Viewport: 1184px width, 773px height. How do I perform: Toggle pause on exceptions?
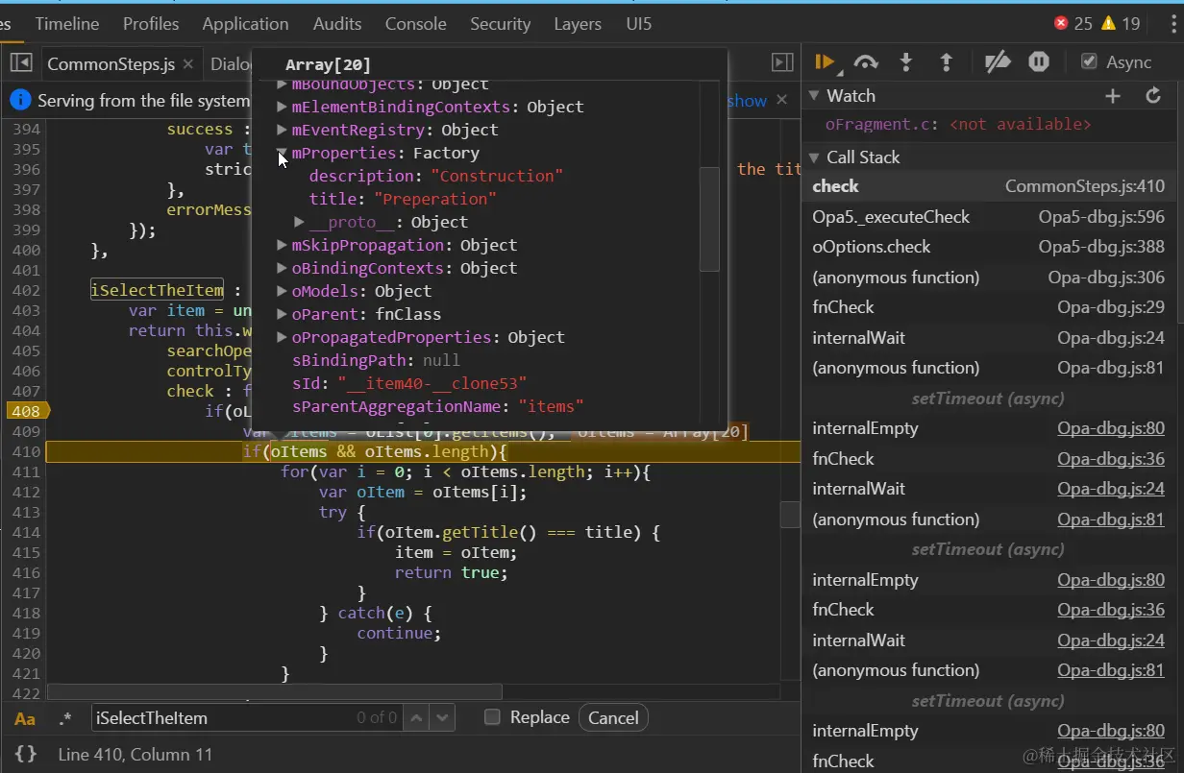point(1039,61)
